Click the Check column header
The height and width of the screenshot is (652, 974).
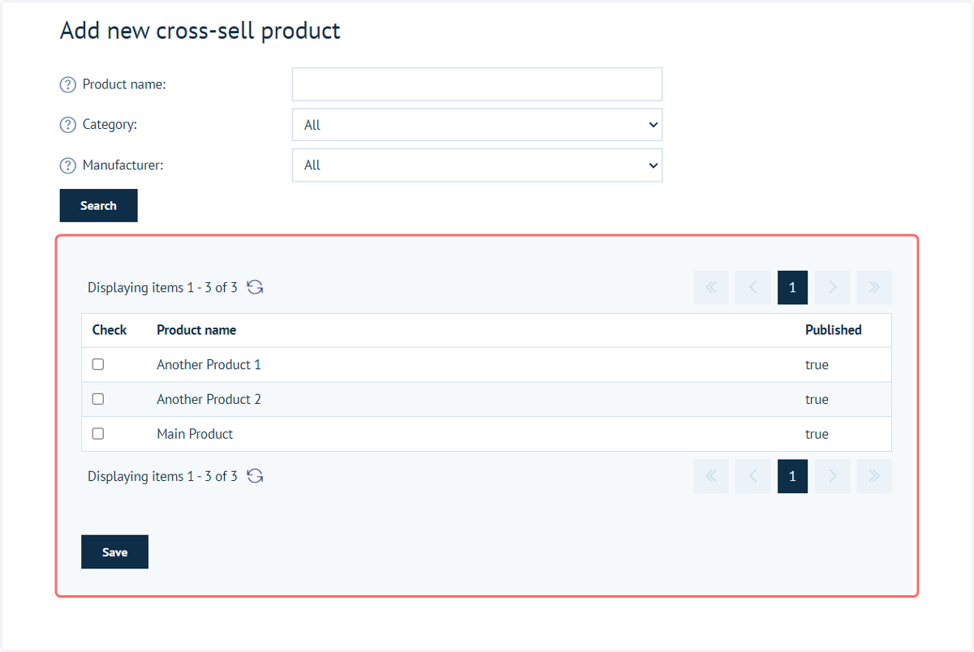tap(110, 330)
